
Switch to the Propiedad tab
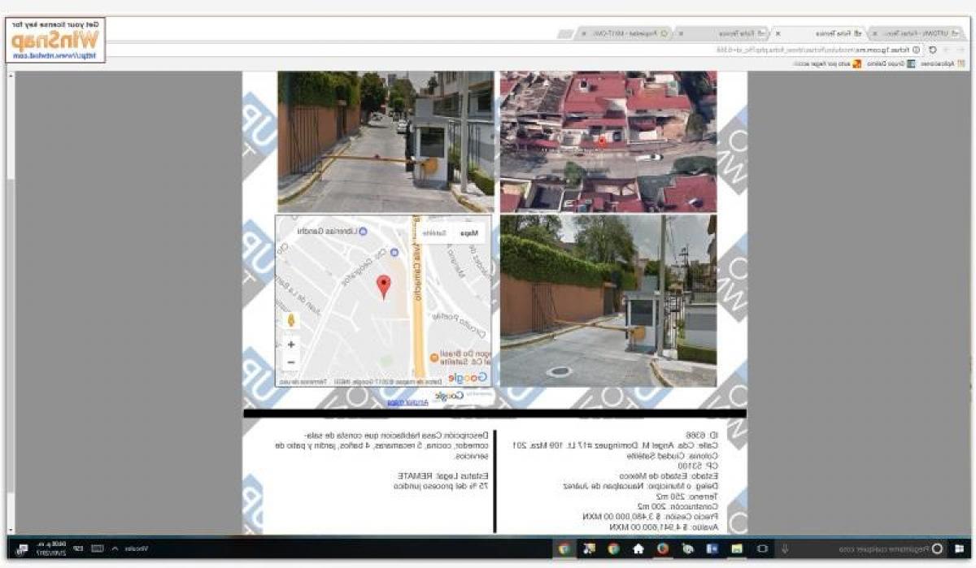638,33
